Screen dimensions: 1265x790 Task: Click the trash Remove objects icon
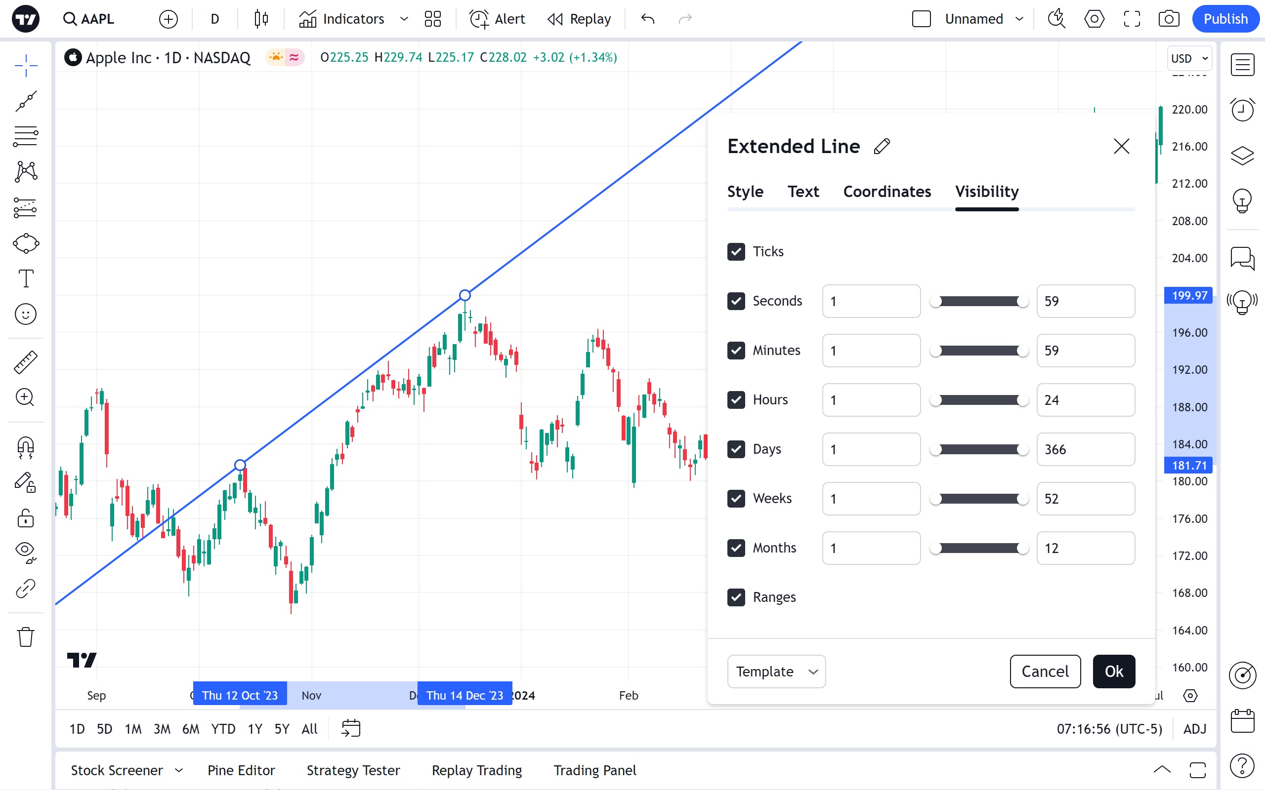coord(26,637)
